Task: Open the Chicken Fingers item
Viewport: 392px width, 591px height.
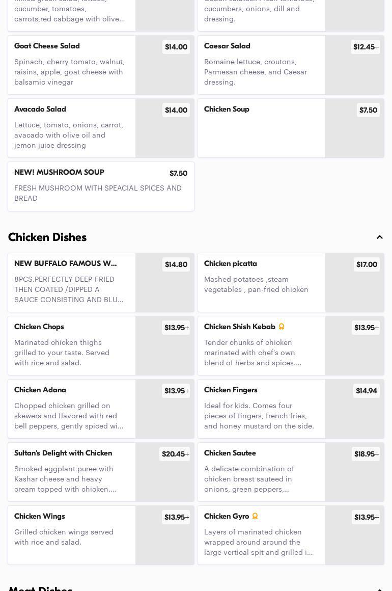Action: tap(261, 409)
